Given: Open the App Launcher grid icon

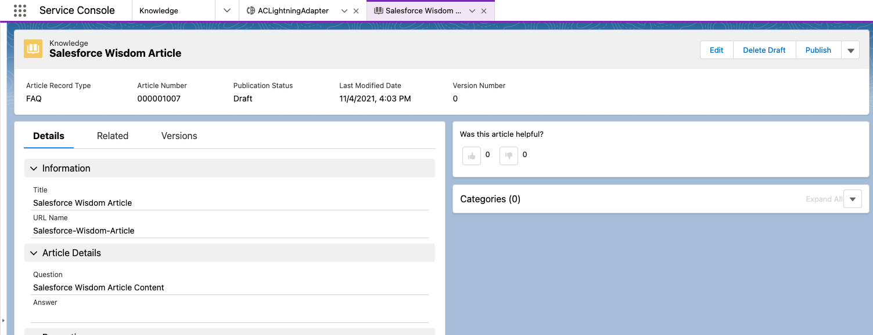Looking at the screenshot, I should [x=20, y=10].
